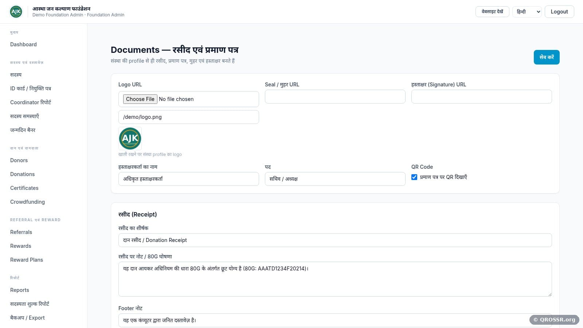The image size is (583, 328).
Task: Click the AJK logo in the header
Action: (16, 12)
